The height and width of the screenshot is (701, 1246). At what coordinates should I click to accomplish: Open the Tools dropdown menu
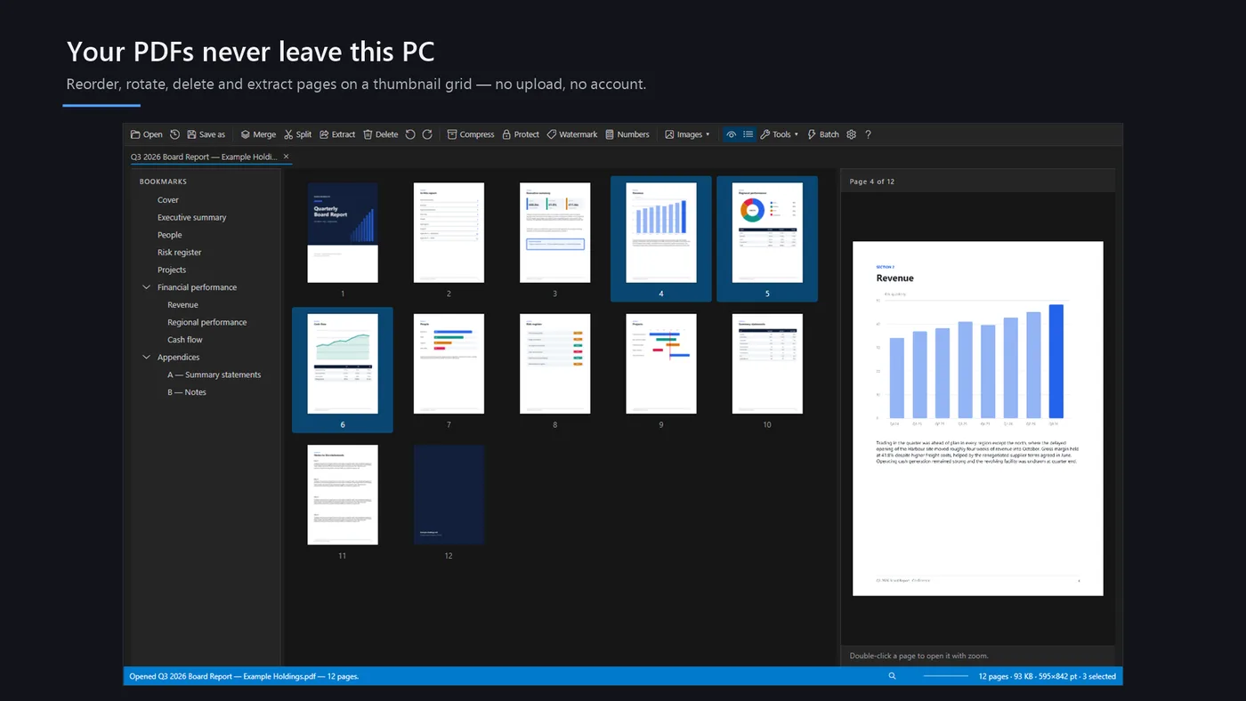pyautogui.click(x=780, y=134)
